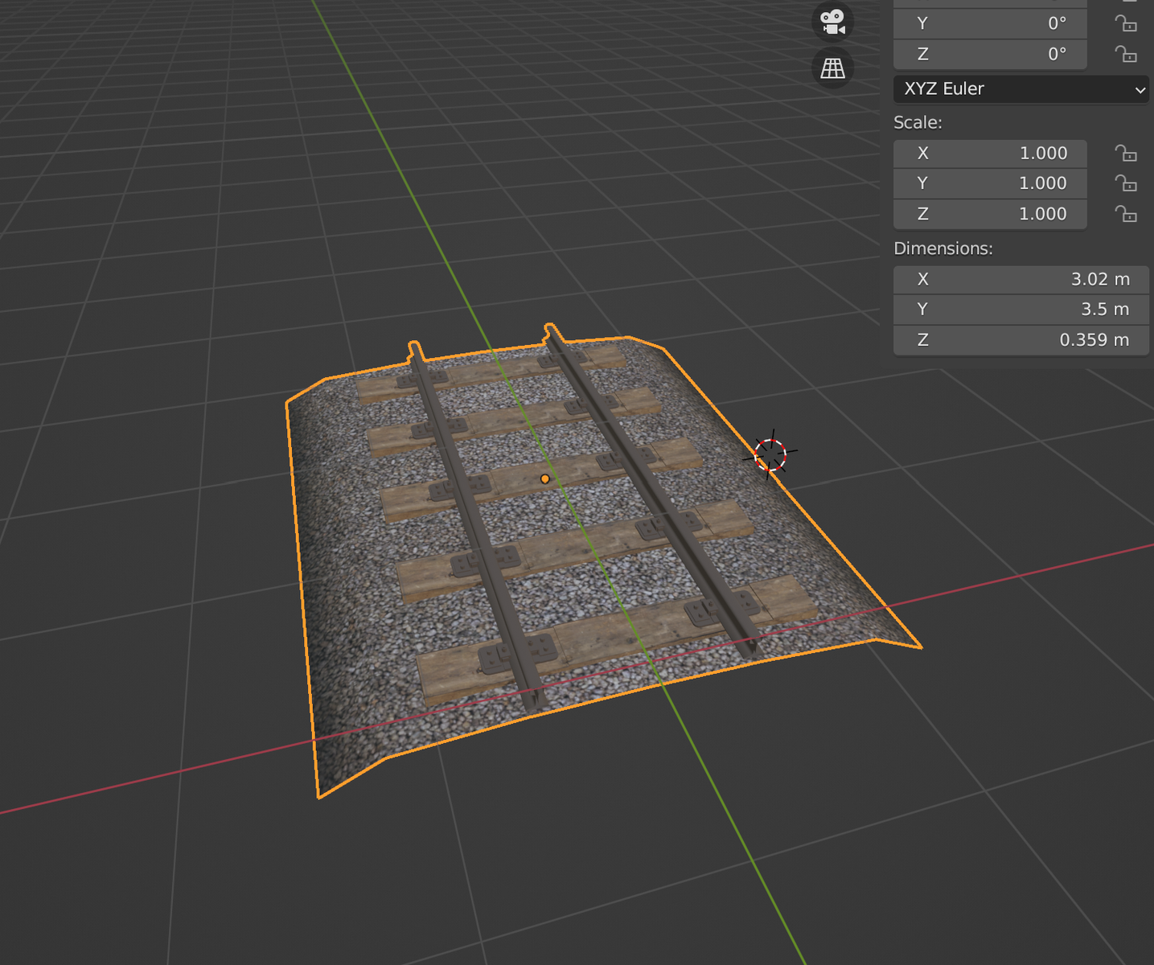Select the Scale X value field

point(990,153)
